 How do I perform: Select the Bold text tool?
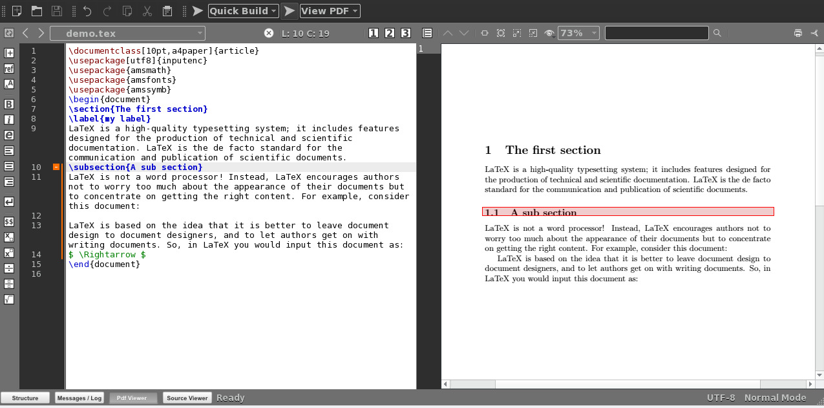[8, 103]
